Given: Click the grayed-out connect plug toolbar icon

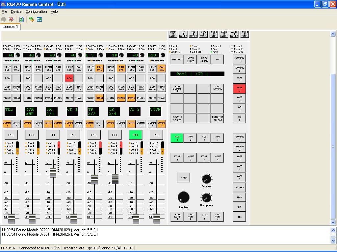Looking at the screenshot, I should 4,19.
